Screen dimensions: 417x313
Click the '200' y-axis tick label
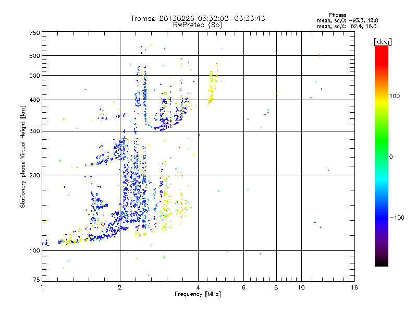(34, 175)
